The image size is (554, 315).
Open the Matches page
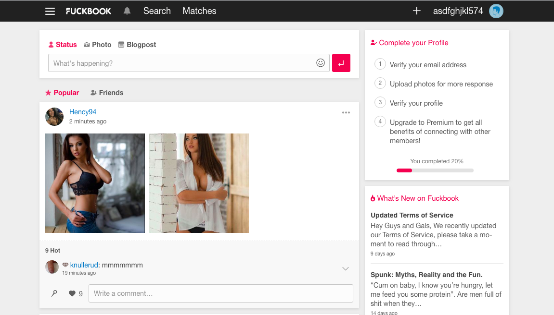pyautogui.click(x=199, y=11)
